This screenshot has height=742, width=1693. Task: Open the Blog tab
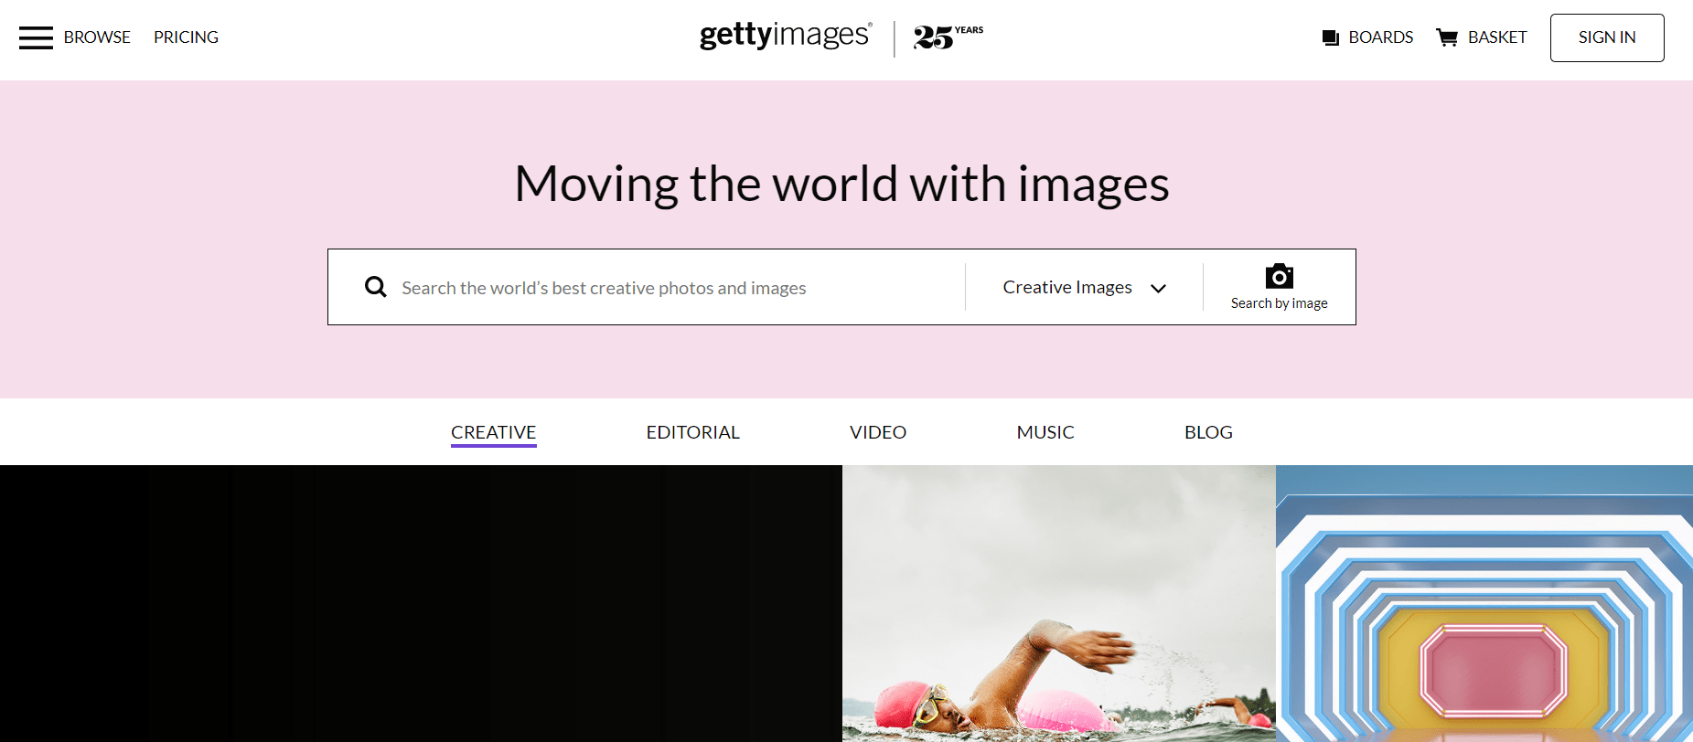(x=1207, y=432)
